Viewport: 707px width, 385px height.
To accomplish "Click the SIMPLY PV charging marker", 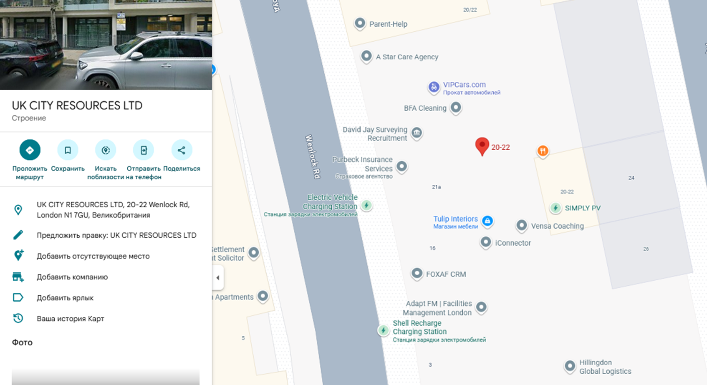I will coord(555,208).
